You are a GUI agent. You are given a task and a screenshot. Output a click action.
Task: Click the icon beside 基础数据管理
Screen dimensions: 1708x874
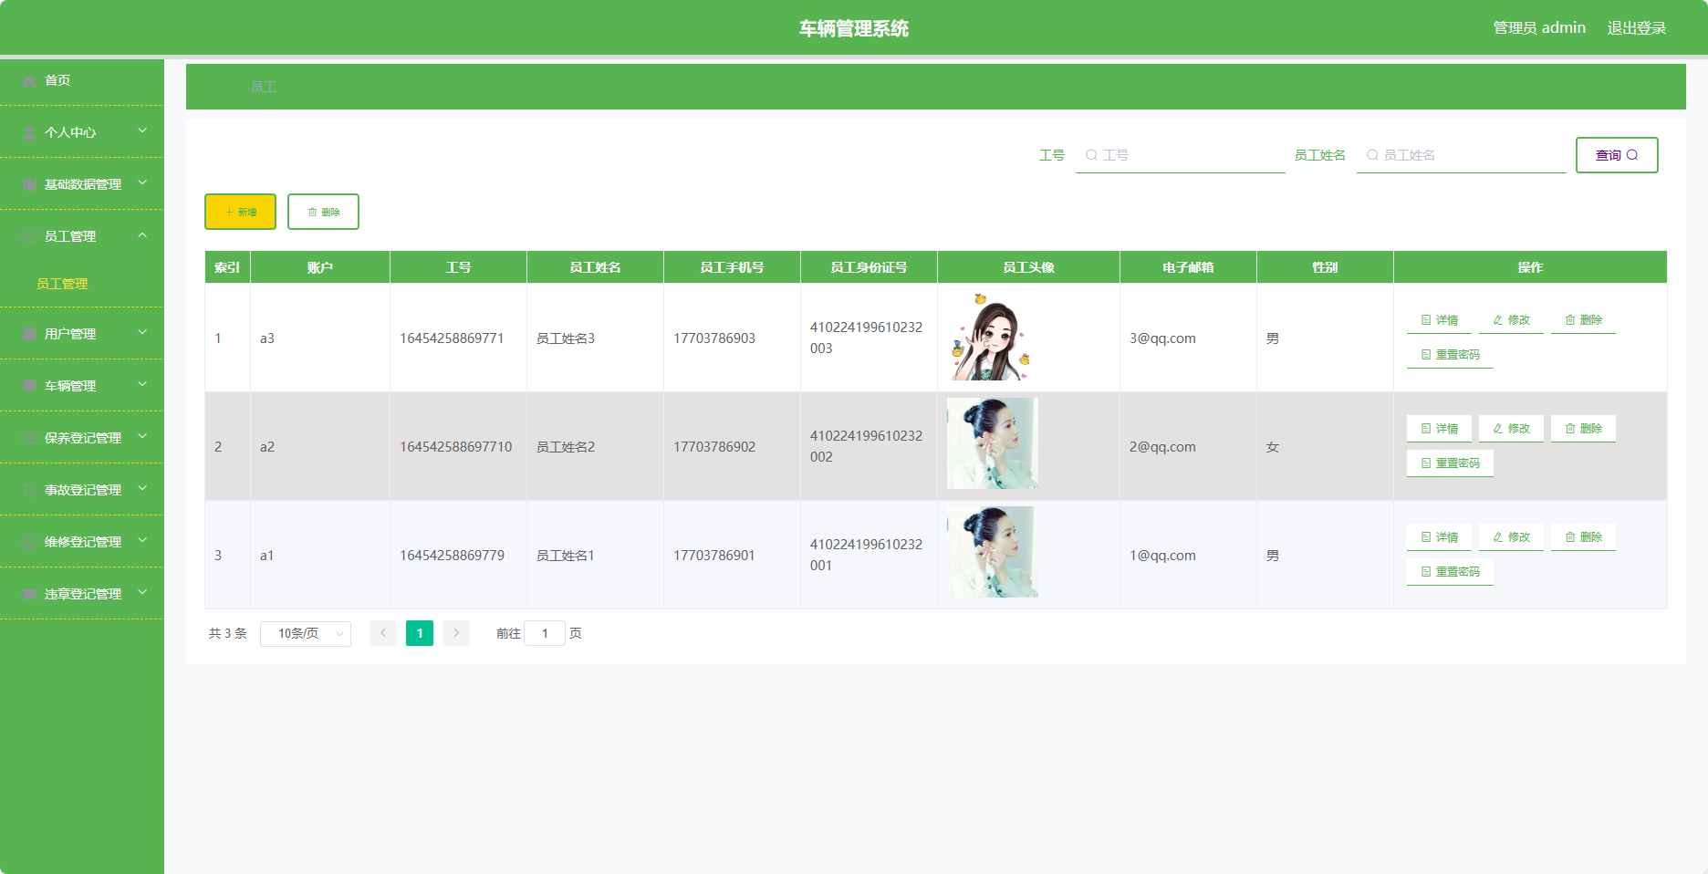[x=29, y=185]
